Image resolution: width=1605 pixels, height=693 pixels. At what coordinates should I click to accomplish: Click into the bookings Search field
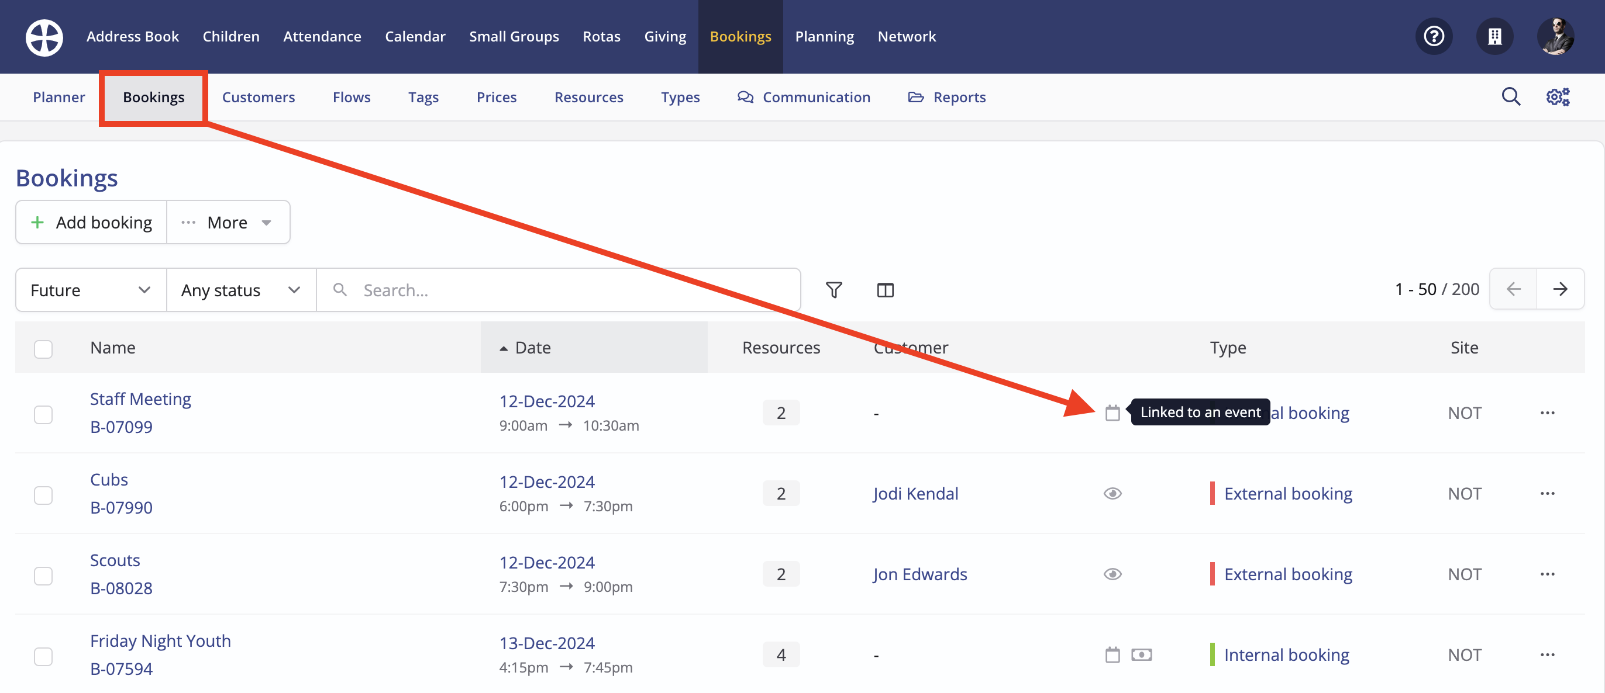click(x=561, y=290)
